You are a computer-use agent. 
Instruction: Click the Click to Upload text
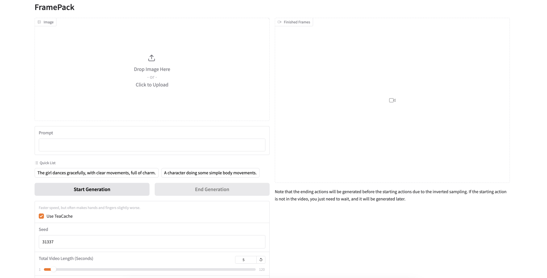[152, 85]
